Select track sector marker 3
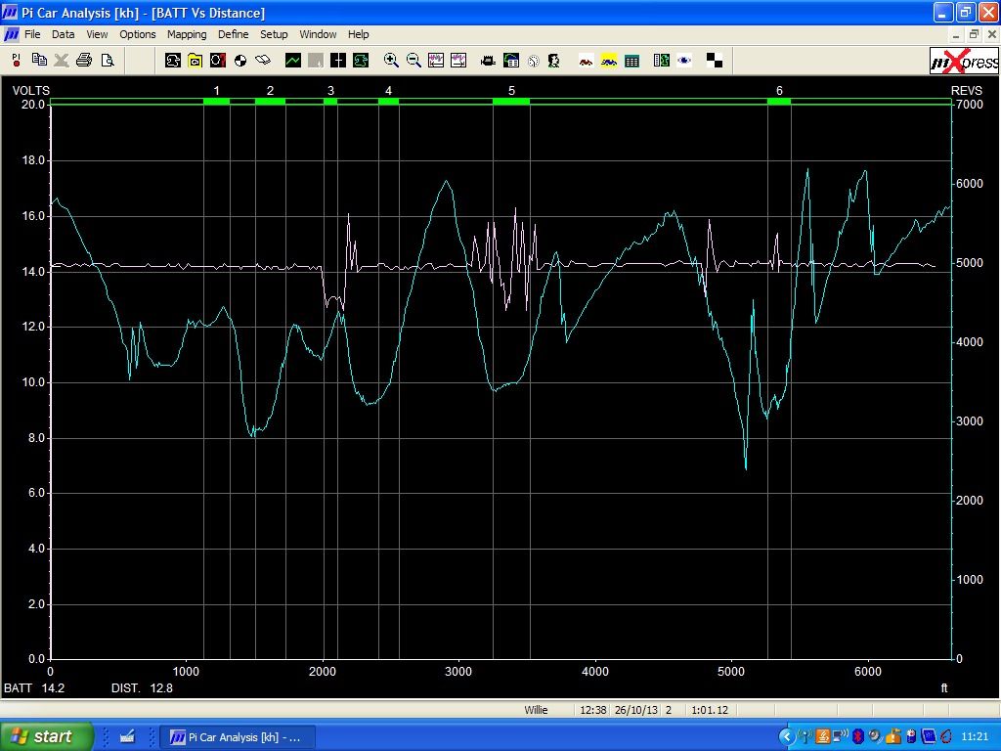Viewport: 1001px width, 751px height. (330, 101)
